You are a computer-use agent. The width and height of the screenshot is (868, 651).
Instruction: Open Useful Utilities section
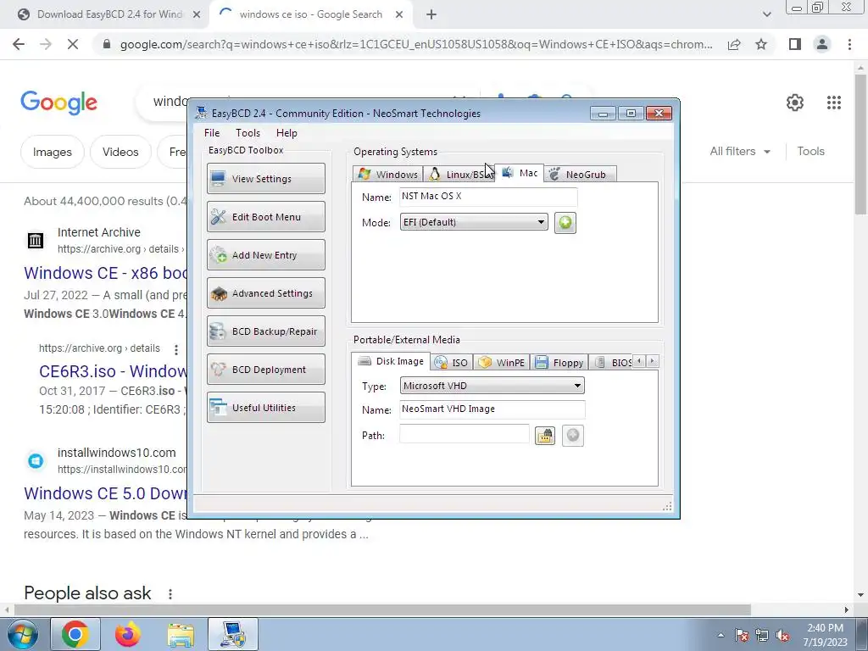[265, 408]
